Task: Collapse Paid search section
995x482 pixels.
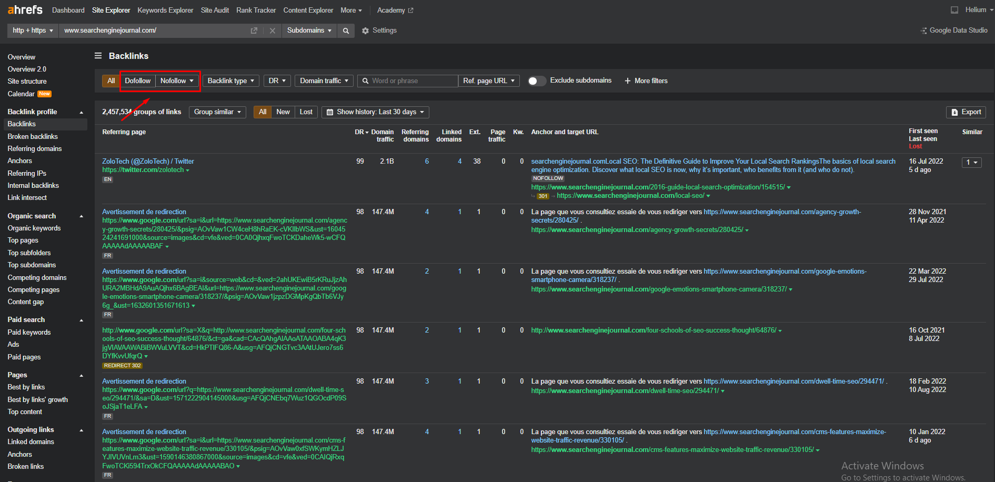Action: (x=81, y=320)
